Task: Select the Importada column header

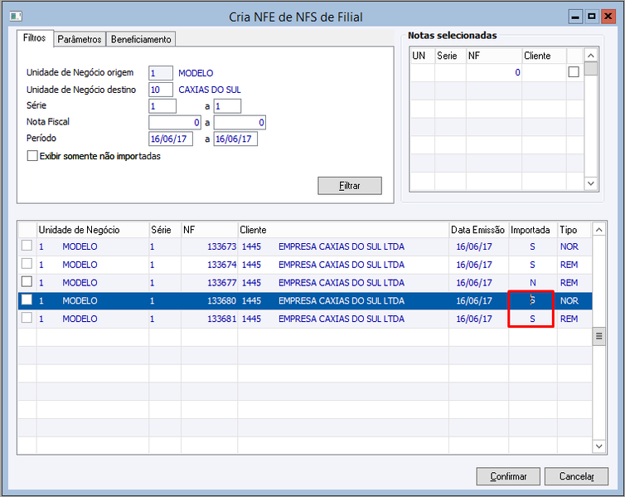Action: (532, 230)
